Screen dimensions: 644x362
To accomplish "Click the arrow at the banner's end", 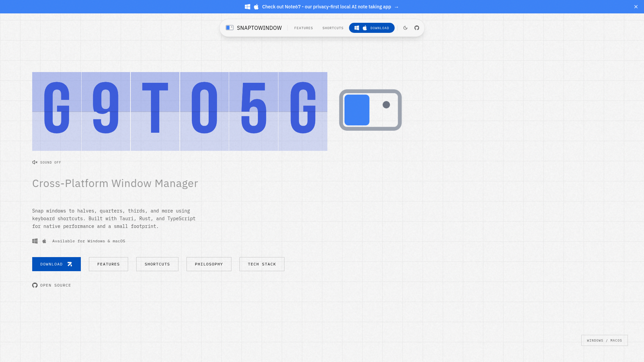I will coord(396,7).
